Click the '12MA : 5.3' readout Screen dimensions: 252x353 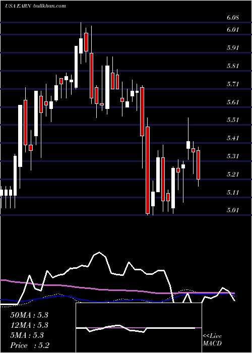point(29,325)
